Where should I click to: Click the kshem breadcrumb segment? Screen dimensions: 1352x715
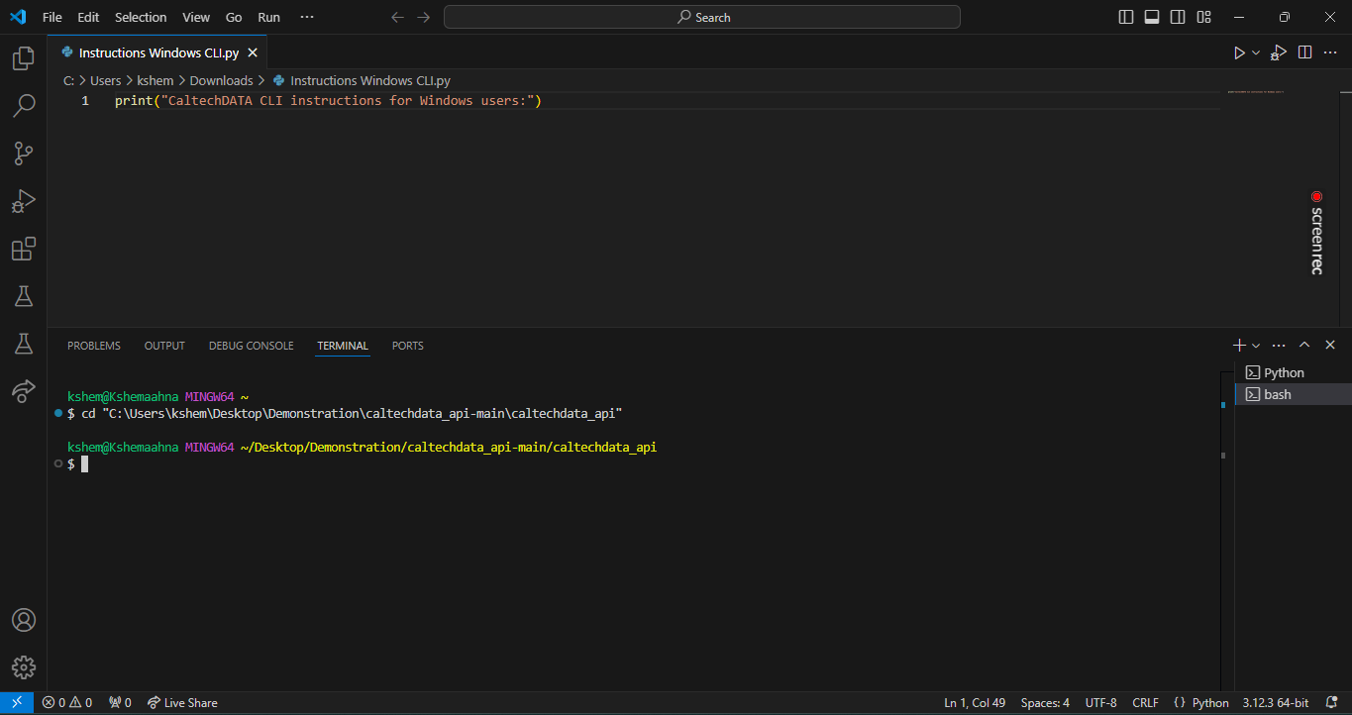(156, 80)
